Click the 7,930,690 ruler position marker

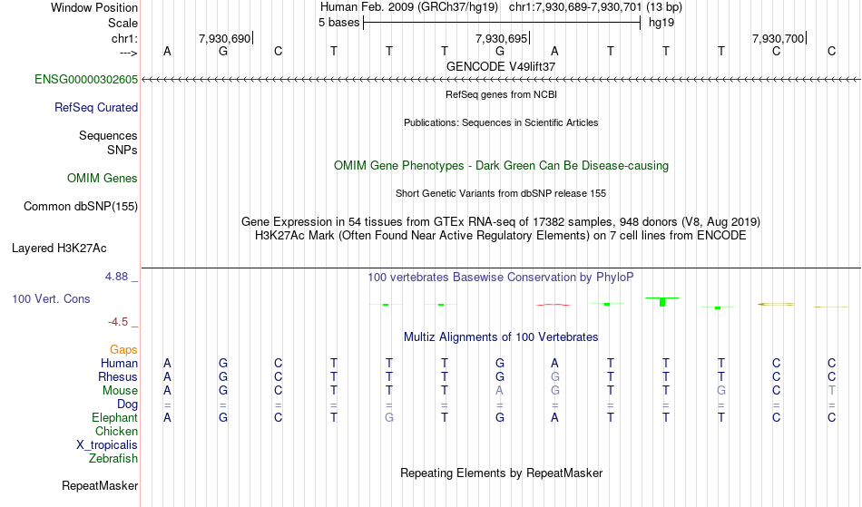tap(224, 38)
